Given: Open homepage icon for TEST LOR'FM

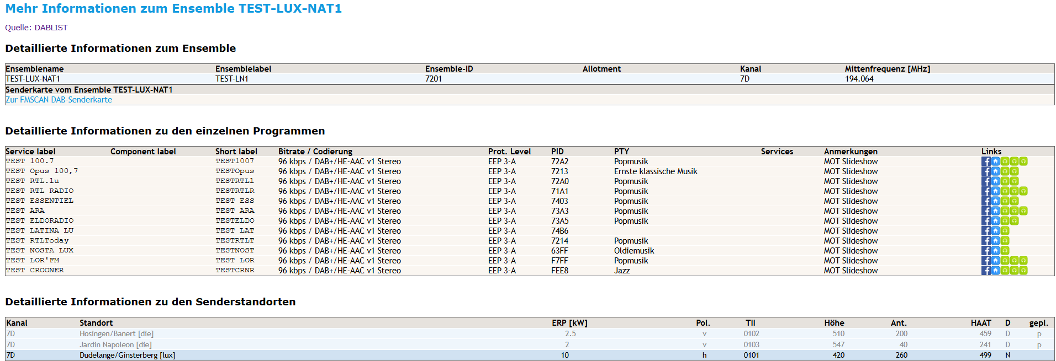Looking at the screenshot, I should click(x=995, y=261).
